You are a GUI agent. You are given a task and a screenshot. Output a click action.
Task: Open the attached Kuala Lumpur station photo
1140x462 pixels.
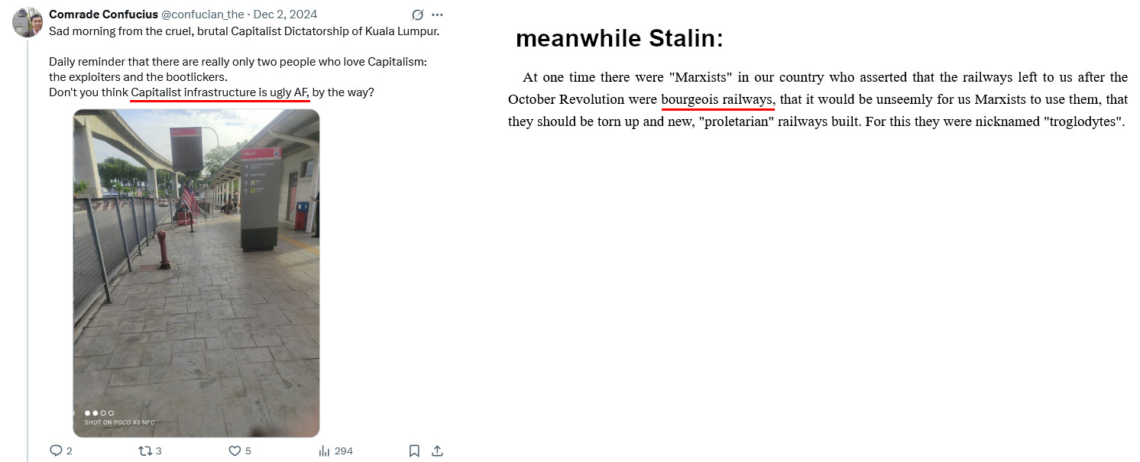tap(196, 273)
